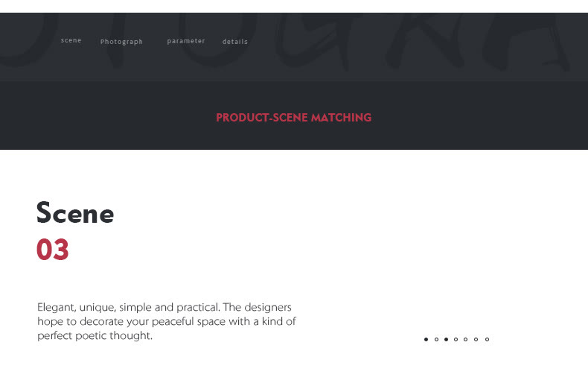This screenshot has width=588, height=389.
Task: Jump to the sixth carousel dot
Action: coord(476,339)
